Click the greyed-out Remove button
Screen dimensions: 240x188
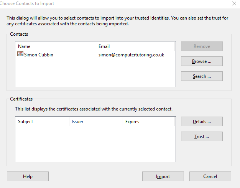[x=202, y=46]
